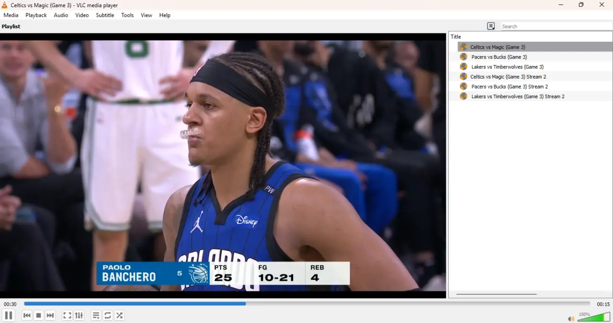Toggle random shuffle playback
Screen dimensions: 613x323
(120, 315)
